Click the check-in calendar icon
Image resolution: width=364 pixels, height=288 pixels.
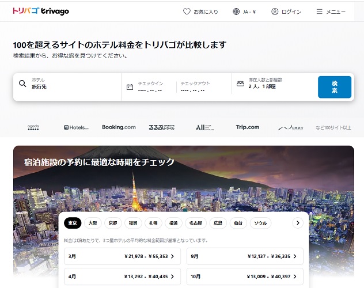tap(130, 87)
